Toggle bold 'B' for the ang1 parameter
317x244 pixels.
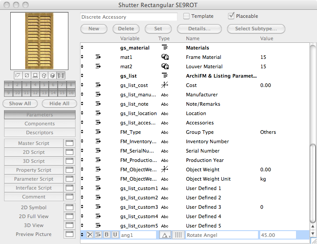pos(106,235)
